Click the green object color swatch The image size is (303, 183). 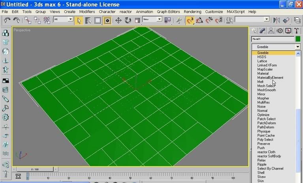tap(298, 39)
